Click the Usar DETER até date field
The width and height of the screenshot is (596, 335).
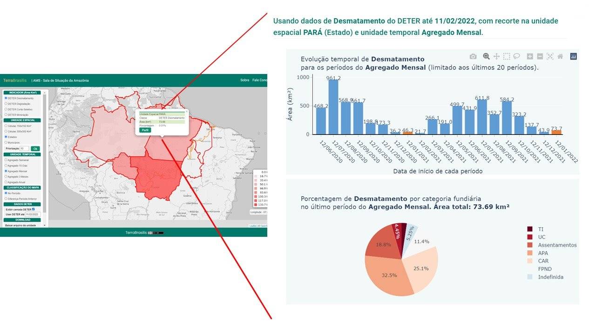pos(33,214)
